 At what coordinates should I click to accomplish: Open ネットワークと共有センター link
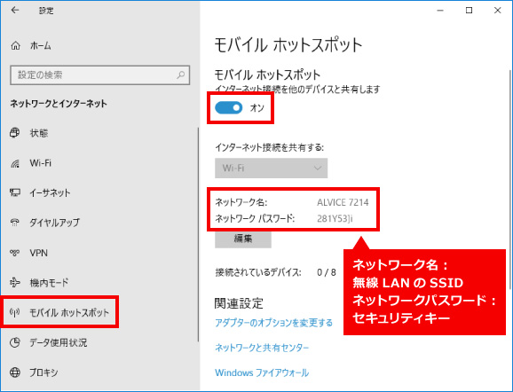tap(262, 348)
